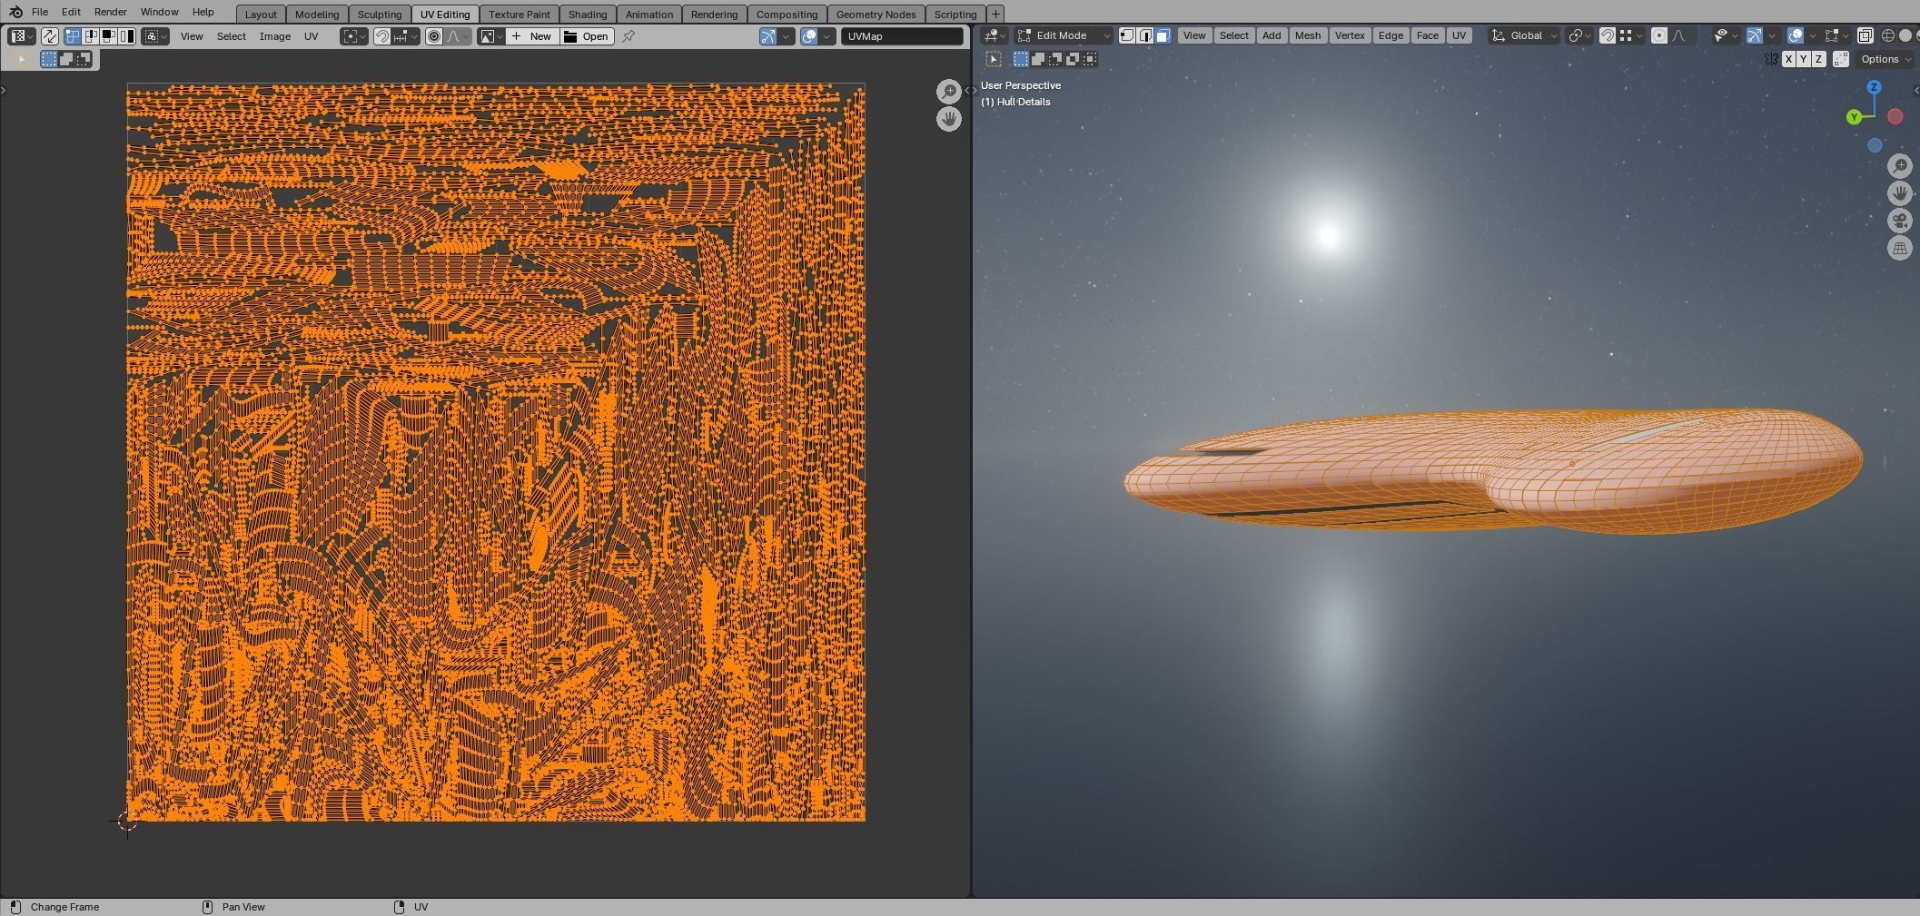Click zoom gizmo in UV editor
The image size is (1920, 916).
(x=949, y=91)
